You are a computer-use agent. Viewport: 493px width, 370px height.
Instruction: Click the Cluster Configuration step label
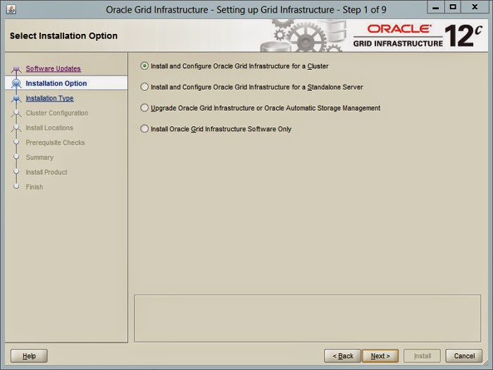click(x=57, y=113)
